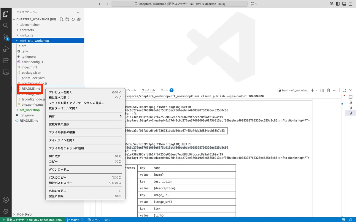The height and width of the screenshot is (222, 356).
Task: Click the main* branch in status bar
Action: tap(73, 220)
